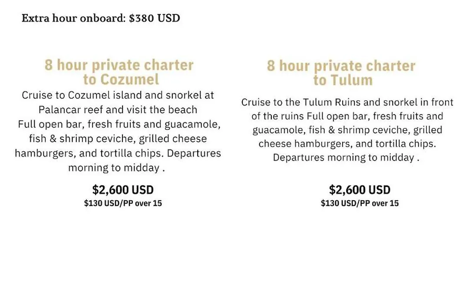469x304 pixels.
Task: Click the 'to Tulum' heading line
Action: click(343, 80)
